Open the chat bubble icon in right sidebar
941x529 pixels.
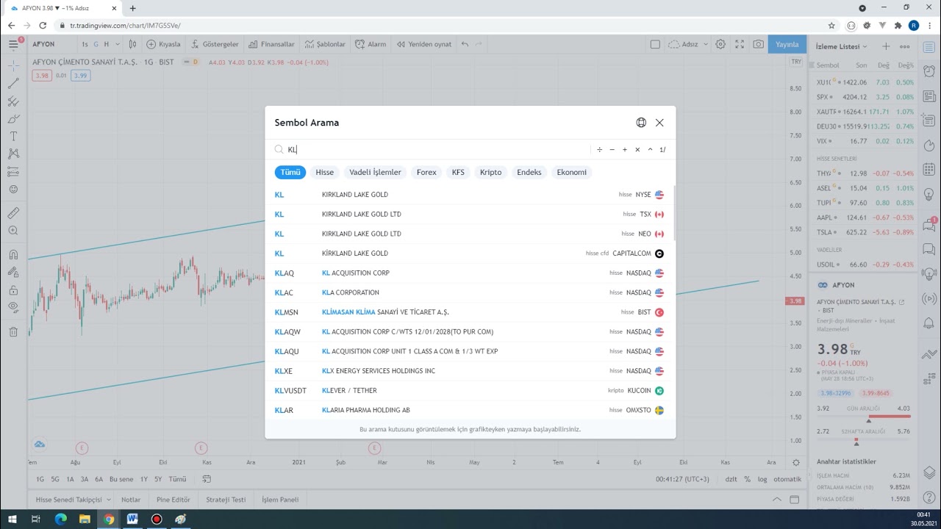[x=929, y=248]
